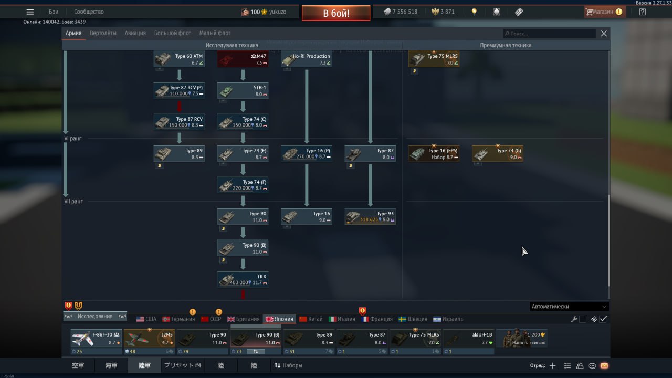Open the Автоматически dropdown
Image resolution: width=672 pixels, height=378 pixels.
569,307
